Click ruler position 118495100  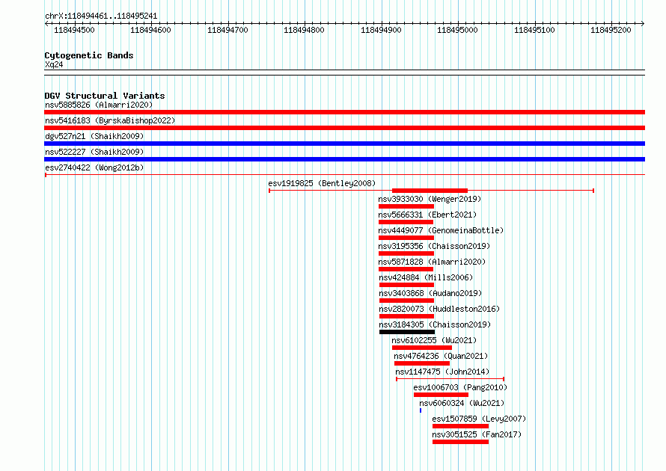[x=534, y=30]
